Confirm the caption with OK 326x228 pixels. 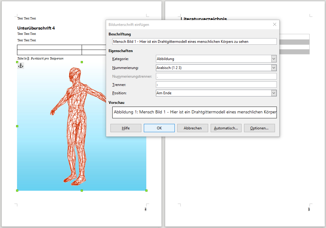click(x=159, y=128)
